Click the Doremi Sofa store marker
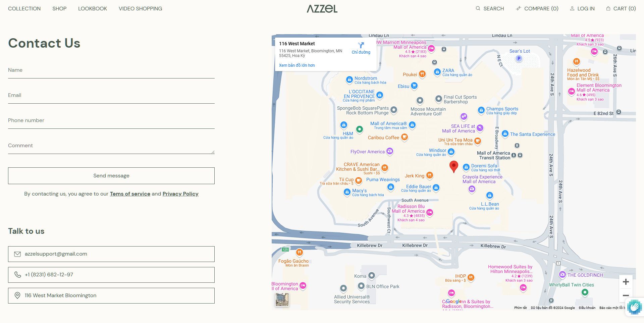 point(466,167)
